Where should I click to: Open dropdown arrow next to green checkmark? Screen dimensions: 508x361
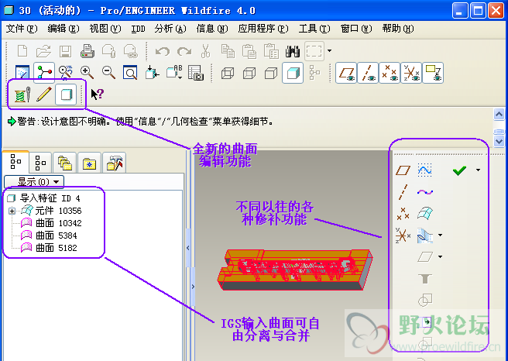click(479, 170)
